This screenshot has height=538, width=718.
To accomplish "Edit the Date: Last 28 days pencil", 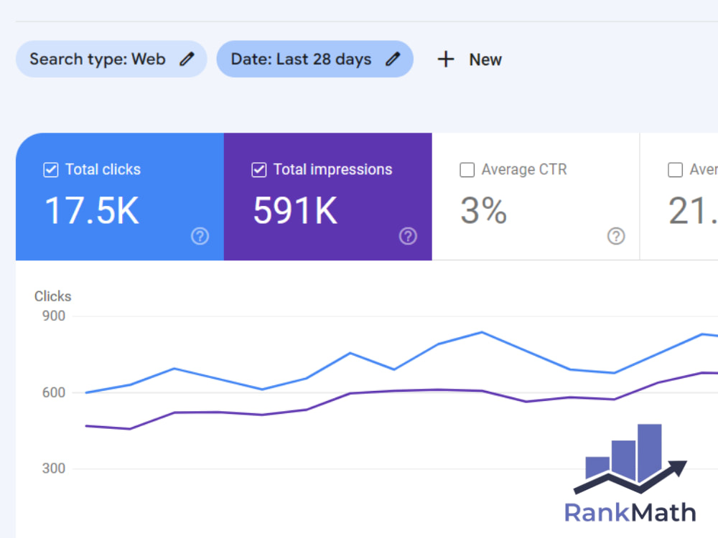I will tap(393, 59).
